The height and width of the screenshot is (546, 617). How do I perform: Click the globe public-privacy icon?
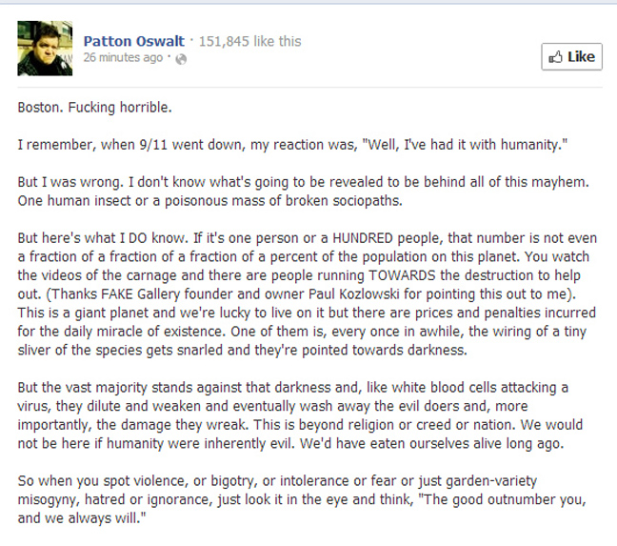(x=181, y=59)
